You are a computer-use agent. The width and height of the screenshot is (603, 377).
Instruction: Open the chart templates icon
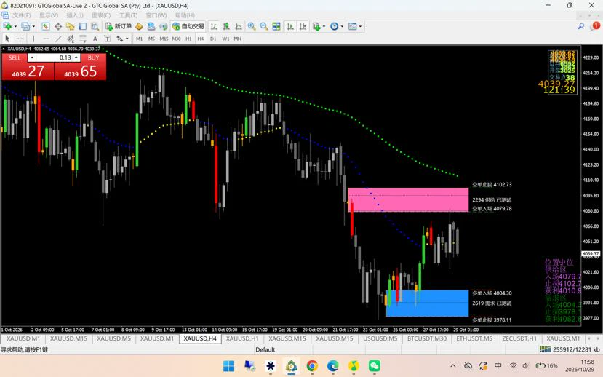(x=352, y=26)
